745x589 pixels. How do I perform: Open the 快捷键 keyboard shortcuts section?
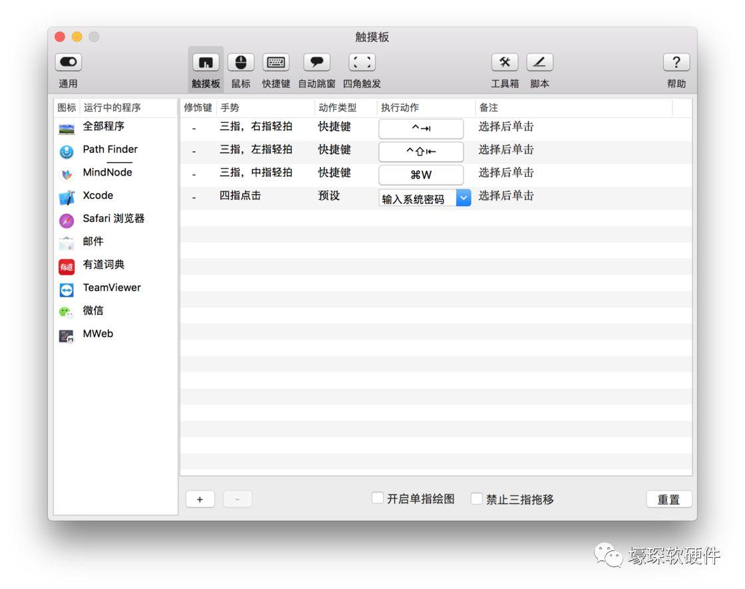tap(276, 62)
